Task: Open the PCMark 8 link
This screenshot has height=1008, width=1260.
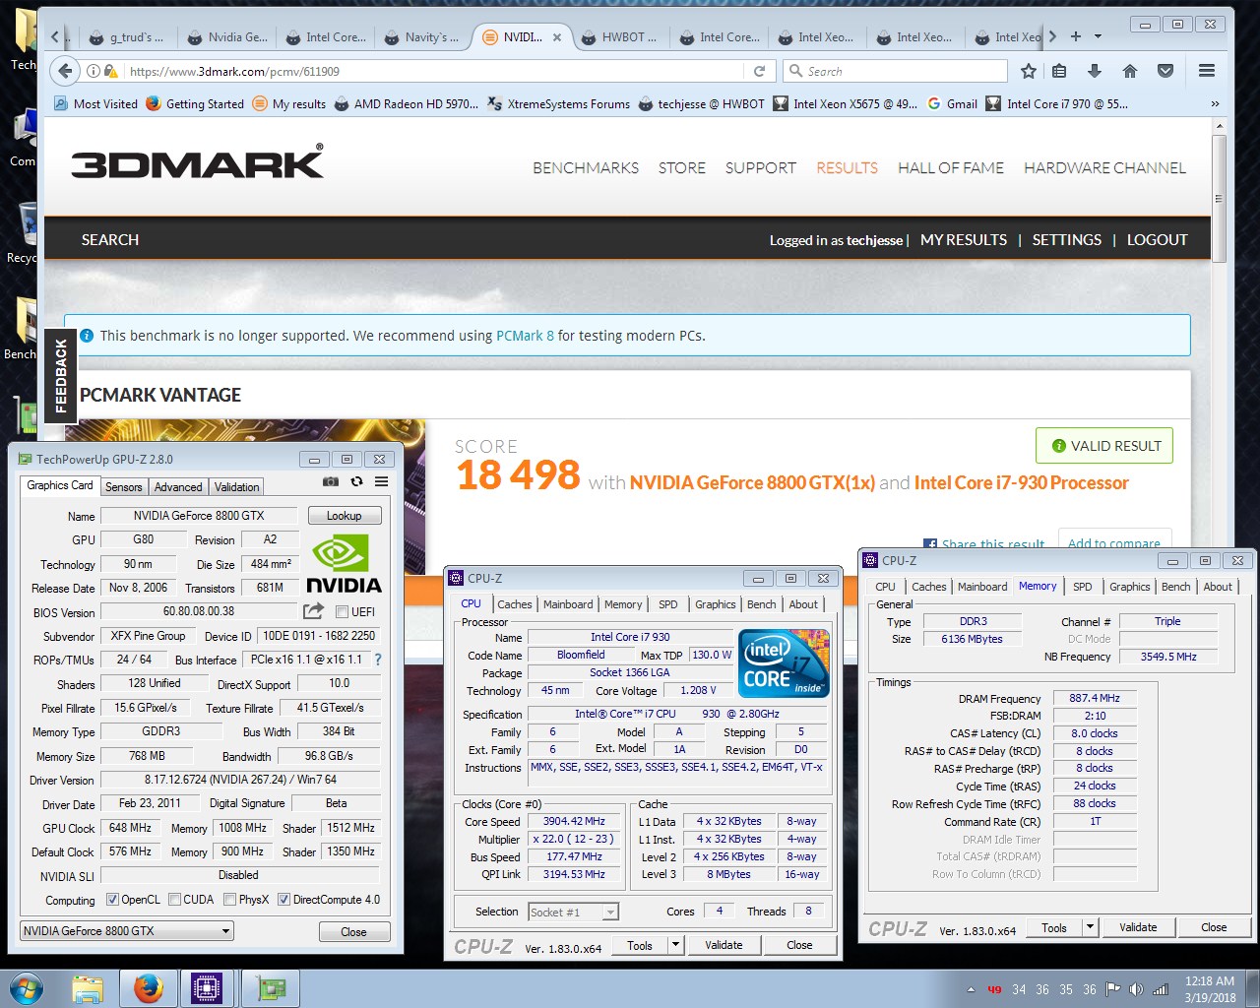Action: [525, 336]
